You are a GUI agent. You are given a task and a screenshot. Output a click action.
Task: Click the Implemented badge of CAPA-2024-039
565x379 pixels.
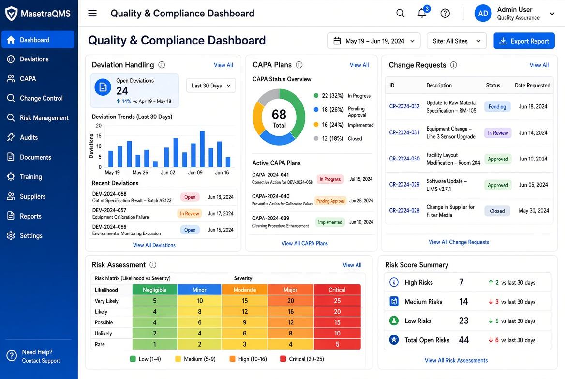pos(330,222)
